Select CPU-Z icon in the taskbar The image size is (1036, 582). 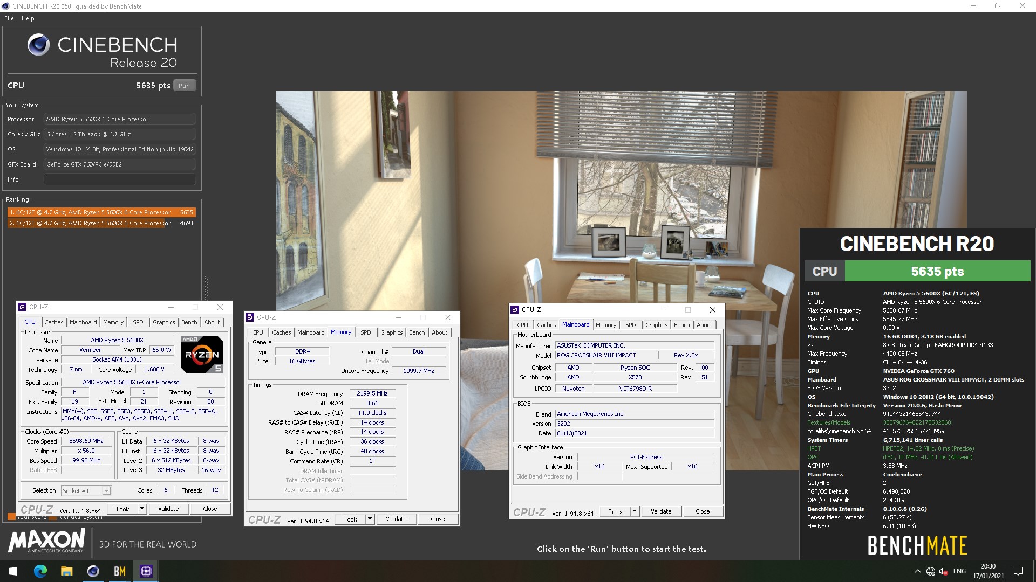click(x=146, y=571)
